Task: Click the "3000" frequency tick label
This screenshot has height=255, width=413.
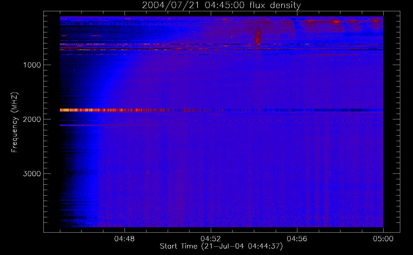Action: pos(32,174)
